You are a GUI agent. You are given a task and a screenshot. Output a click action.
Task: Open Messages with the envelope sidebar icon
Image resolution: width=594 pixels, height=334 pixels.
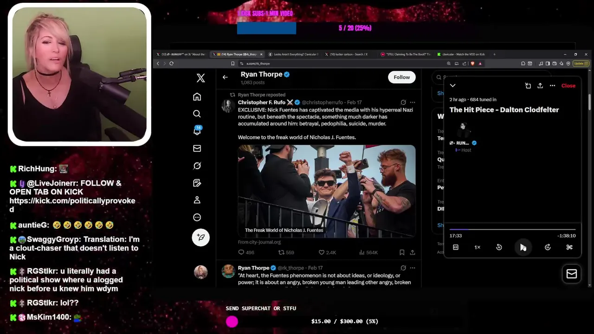tap(197, 148)
